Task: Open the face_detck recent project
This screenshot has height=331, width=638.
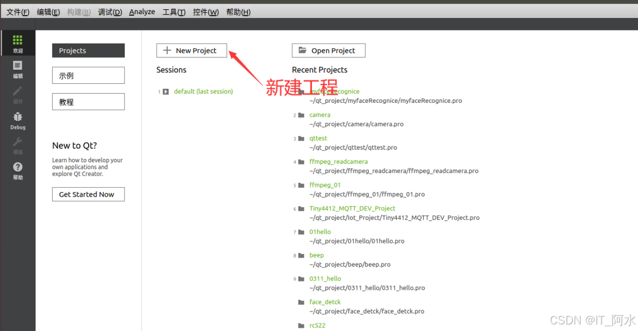Action: (x=324, y=302)
